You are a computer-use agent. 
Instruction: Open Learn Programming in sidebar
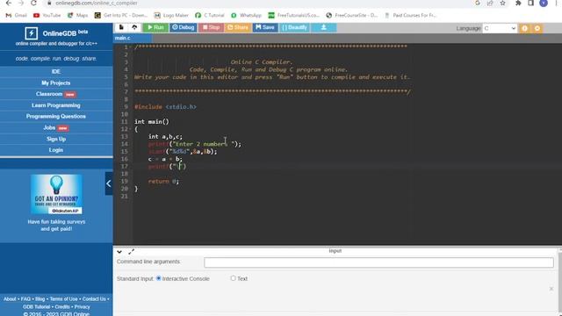click(56, 105)
